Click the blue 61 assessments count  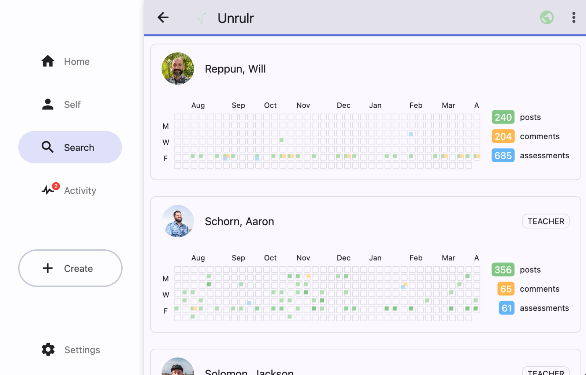[506, 308]
